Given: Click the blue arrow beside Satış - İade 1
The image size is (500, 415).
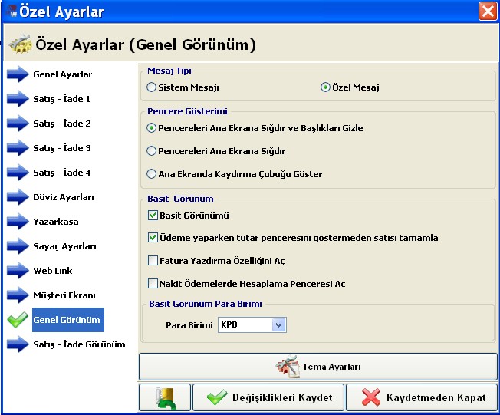Looking at the screenshot, I should point(18,98).
